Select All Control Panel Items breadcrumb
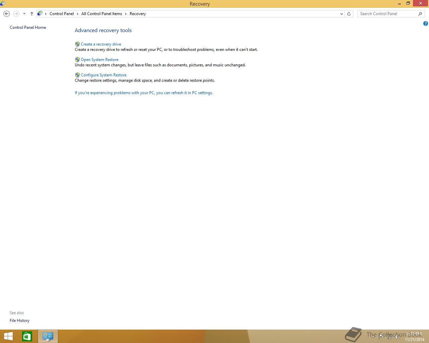Image resolution: width=429 pixels, height=343 pixels. (x=102, y=14)
